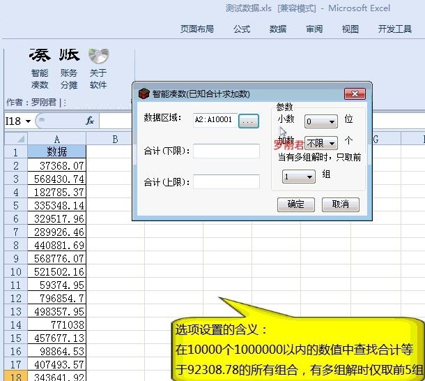Select column A header
Image resolution: width=425 pixels, height=381 pixels.
[x=56, y=139]
